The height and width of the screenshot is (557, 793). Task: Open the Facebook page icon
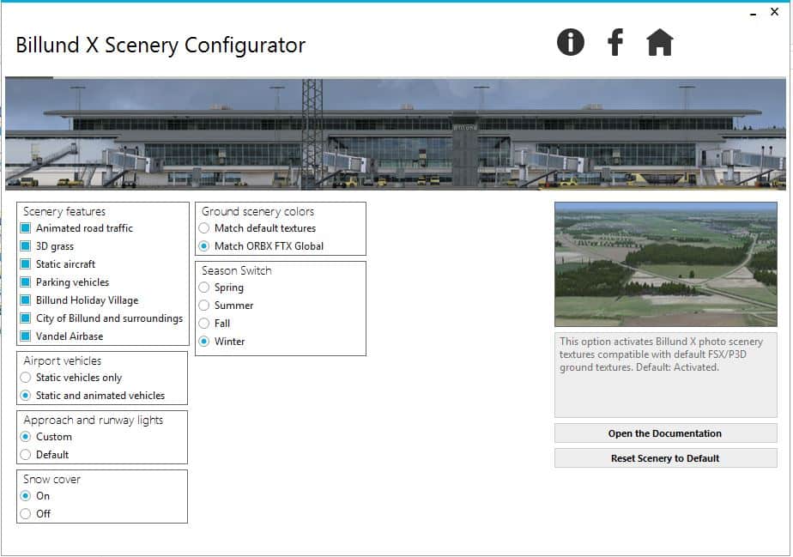[614, 42]
